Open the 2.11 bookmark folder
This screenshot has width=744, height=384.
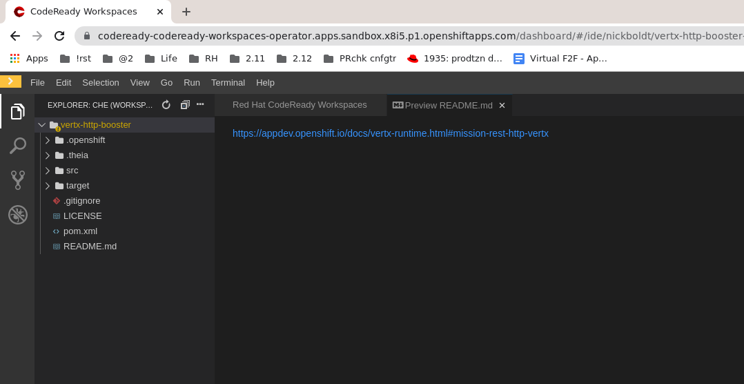click(x=247, y=59)
